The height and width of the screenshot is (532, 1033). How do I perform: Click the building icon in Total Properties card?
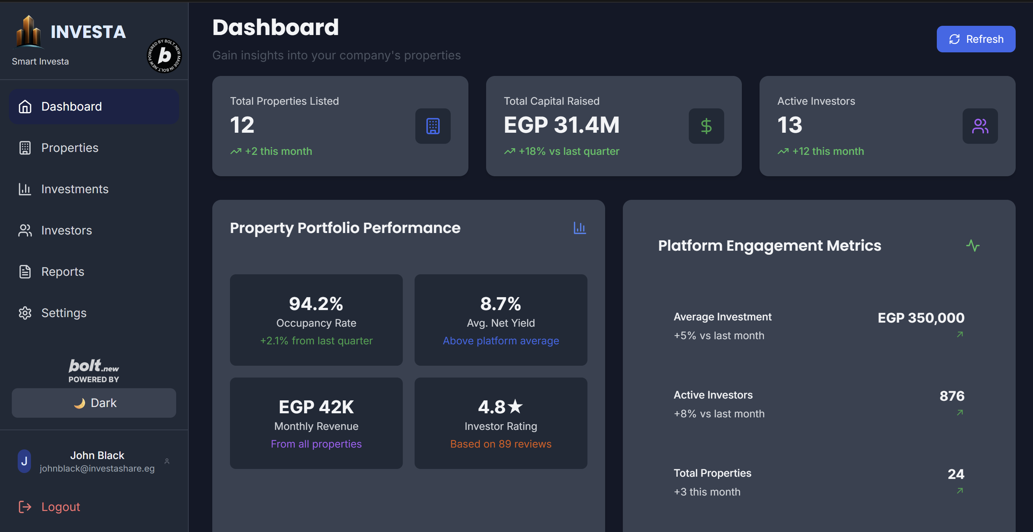click(x=433, y=126)
